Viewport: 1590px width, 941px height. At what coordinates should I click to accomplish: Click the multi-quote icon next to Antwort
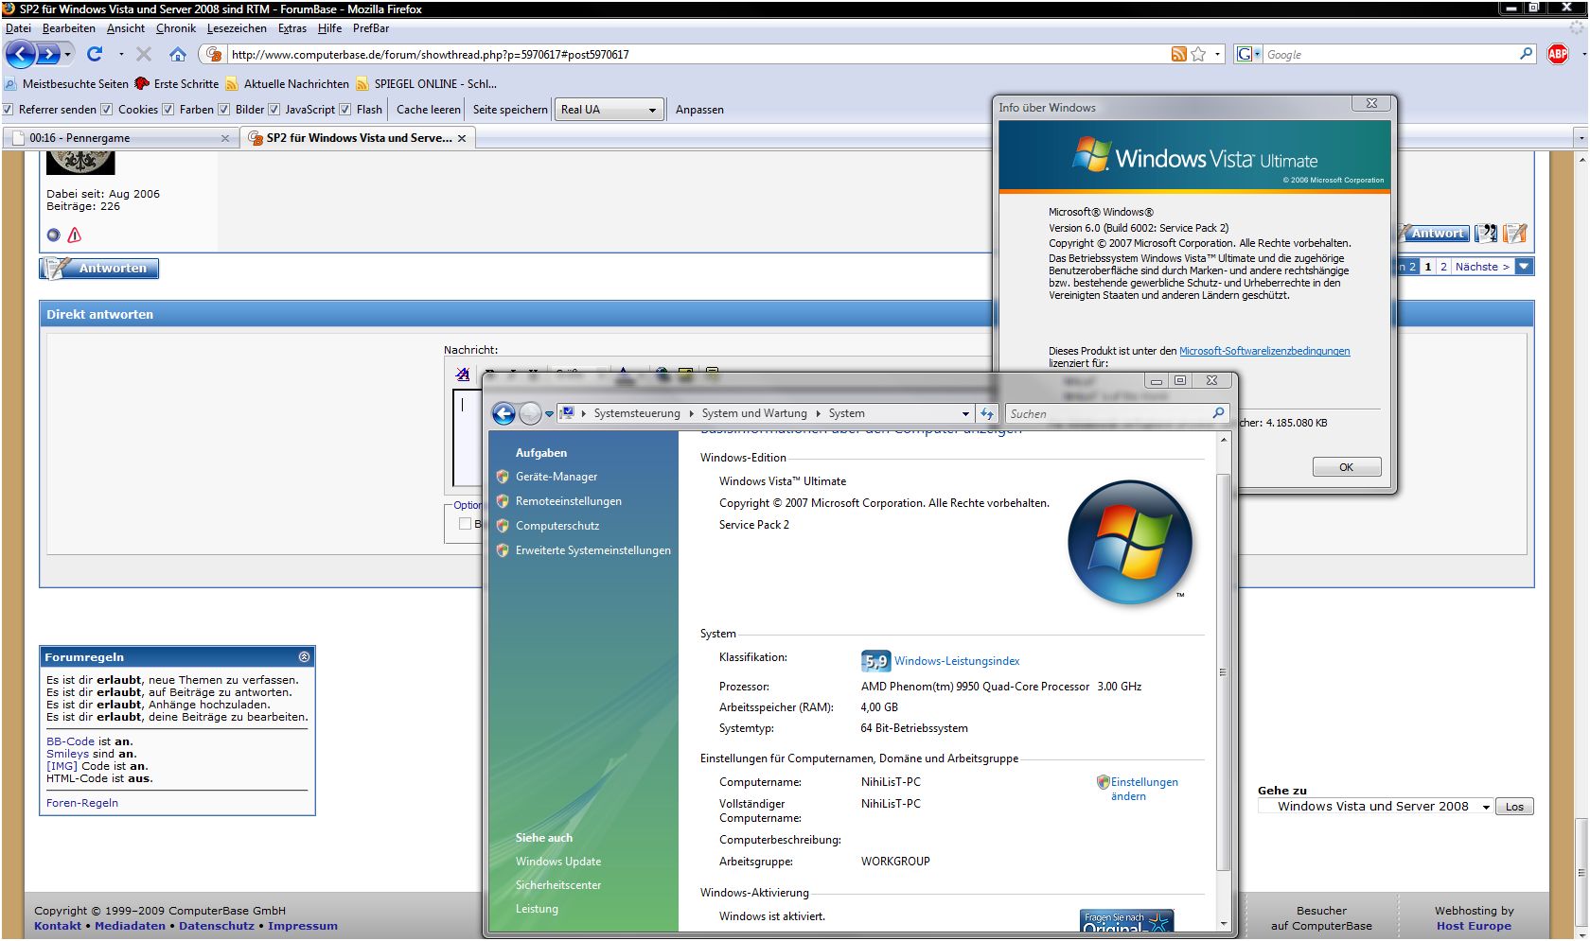point(1486,233)
